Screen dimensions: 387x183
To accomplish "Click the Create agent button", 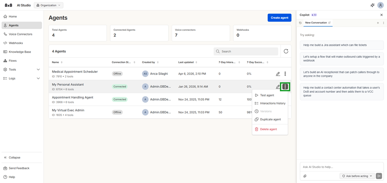I will point(279,18).
